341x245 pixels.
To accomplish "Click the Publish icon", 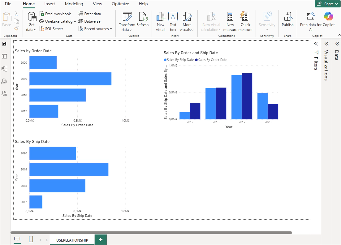I will 287,20.
